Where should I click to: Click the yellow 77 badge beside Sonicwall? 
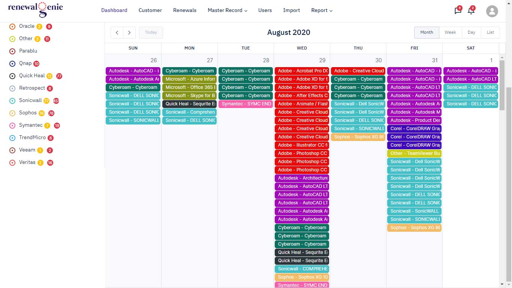tap(46, 101)
